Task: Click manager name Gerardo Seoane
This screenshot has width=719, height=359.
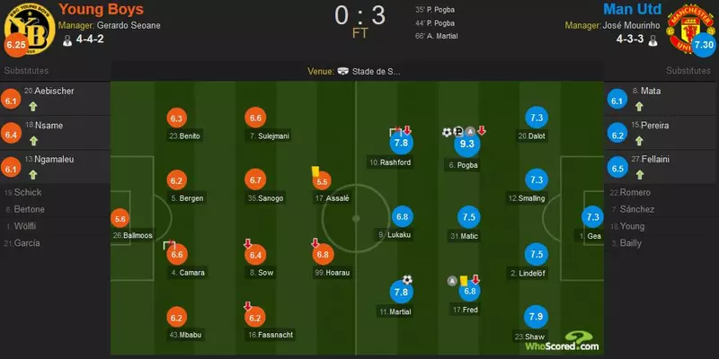Action: pyautogui.click(x=128, y=26)
